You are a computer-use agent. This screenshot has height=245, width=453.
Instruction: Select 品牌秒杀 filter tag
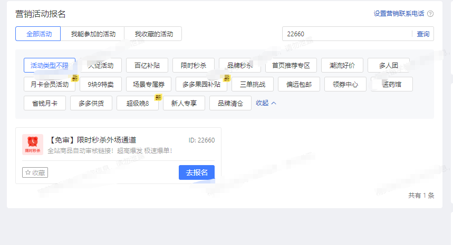point(240,65)
